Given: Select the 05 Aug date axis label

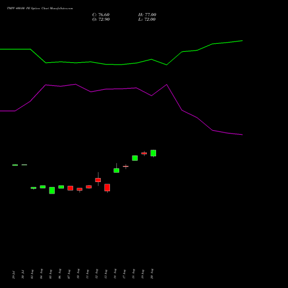Looking at the screenshot, I should tap(51, 274).
